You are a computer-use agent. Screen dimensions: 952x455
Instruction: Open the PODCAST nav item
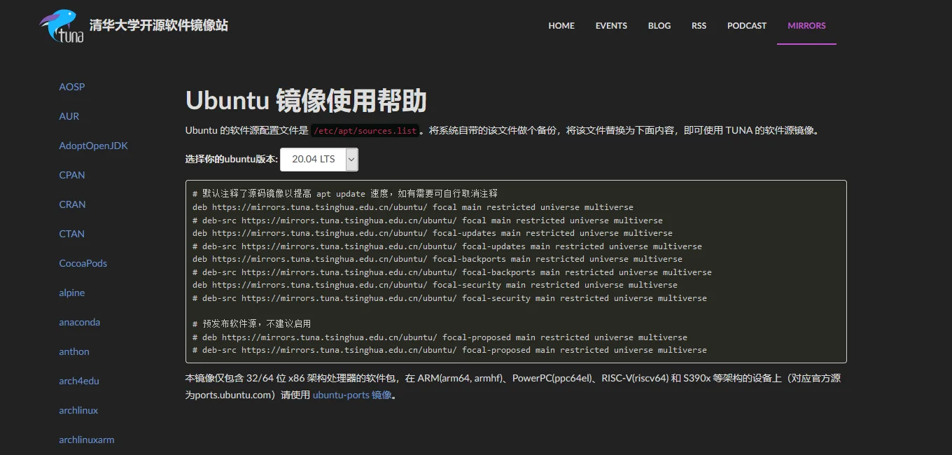tap(747, 26)
